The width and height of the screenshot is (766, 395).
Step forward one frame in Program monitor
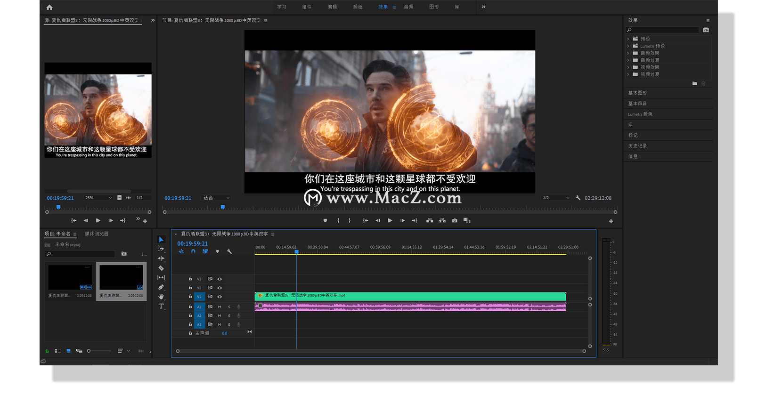[402, 220]
